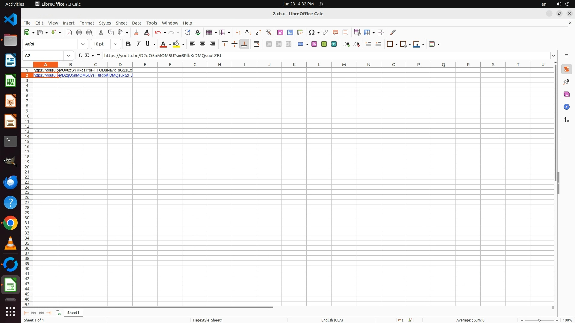The image size is (575, 323).
Task: Click the AutoFilter icon
Action: coord(268,32)
